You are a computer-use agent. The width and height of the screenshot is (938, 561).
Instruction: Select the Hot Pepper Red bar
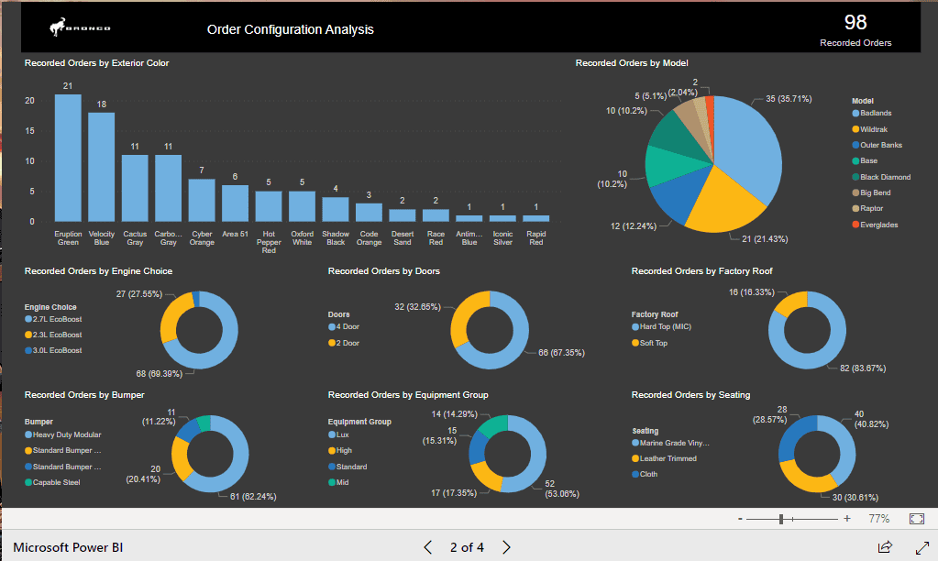point(269,206)
